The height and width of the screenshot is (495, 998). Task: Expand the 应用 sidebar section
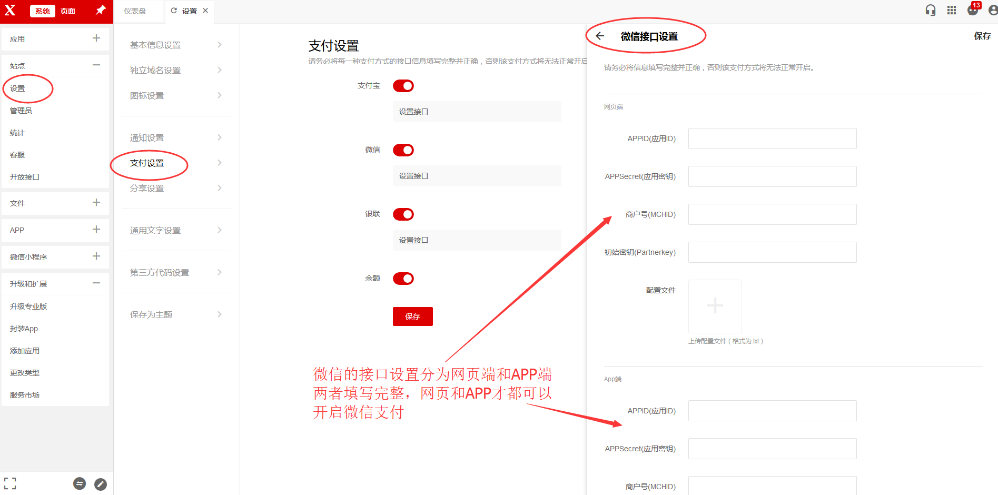(96, 38)
